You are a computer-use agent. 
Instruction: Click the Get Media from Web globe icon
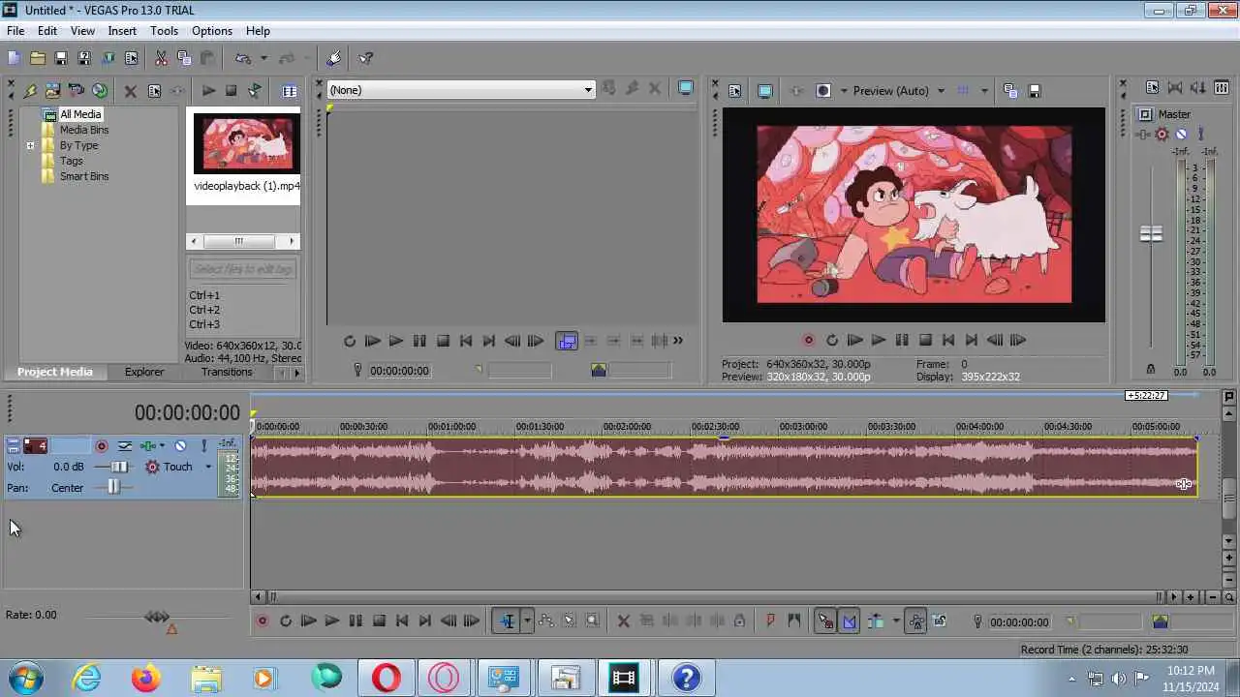point(100,90)
